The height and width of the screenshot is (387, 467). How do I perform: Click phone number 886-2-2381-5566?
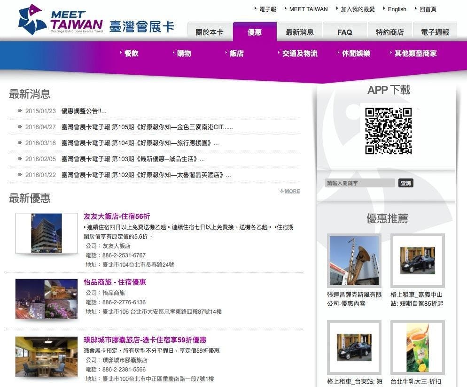click(x=124, y=370)
